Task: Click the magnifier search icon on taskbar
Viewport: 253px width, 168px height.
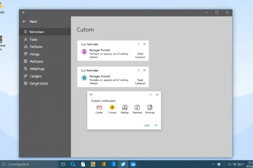Action: (x=73, y=164)
